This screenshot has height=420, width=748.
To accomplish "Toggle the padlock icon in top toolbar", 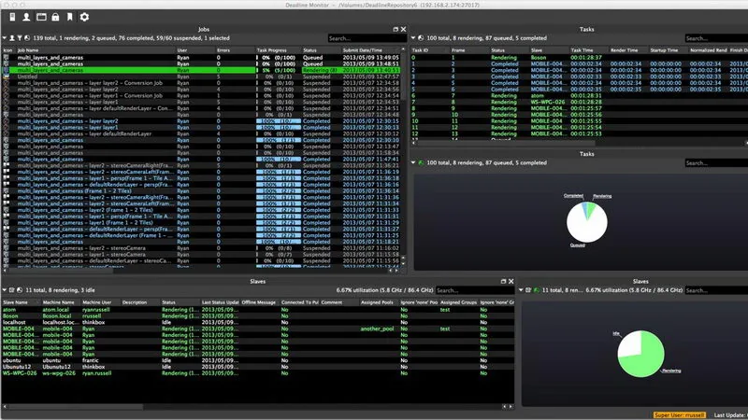I will point(55,17).
